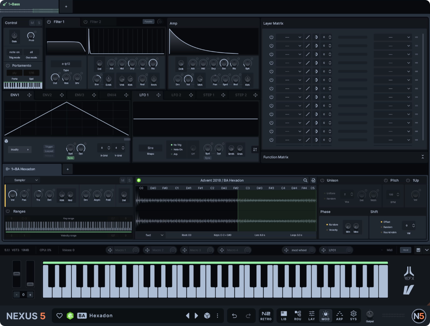Viewport: 430px width, 326px height.
Task: Open the SYS settings page
Action: 353,316
